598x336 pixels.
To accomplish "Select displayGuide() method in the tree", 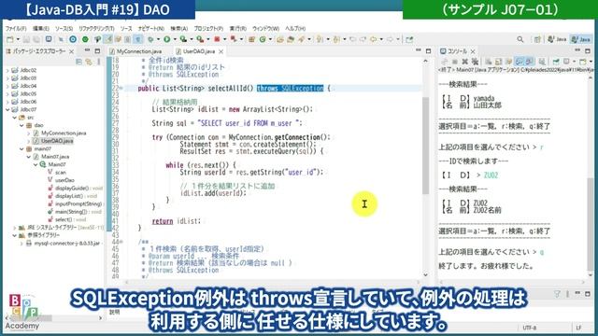I will 75,189.
